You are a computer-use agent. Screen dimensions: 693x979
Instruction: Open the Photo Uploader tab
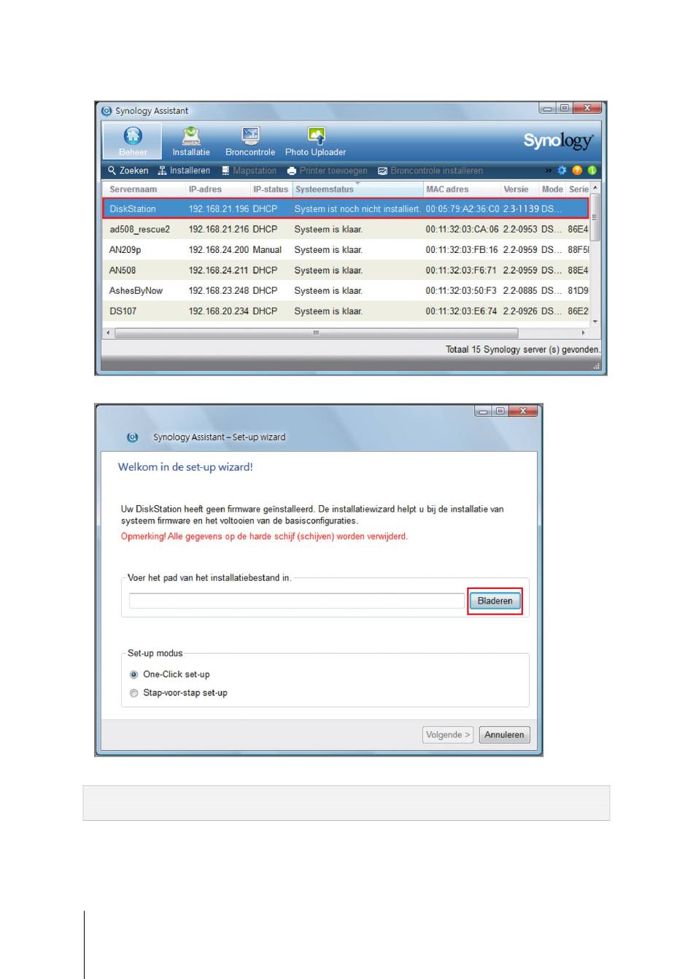pyautogui.click(x=315, y=141)
